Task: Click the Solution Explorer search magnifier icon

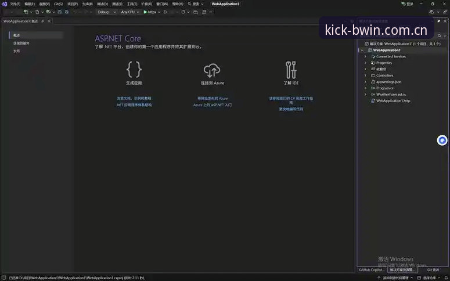Action: (440, 36)
